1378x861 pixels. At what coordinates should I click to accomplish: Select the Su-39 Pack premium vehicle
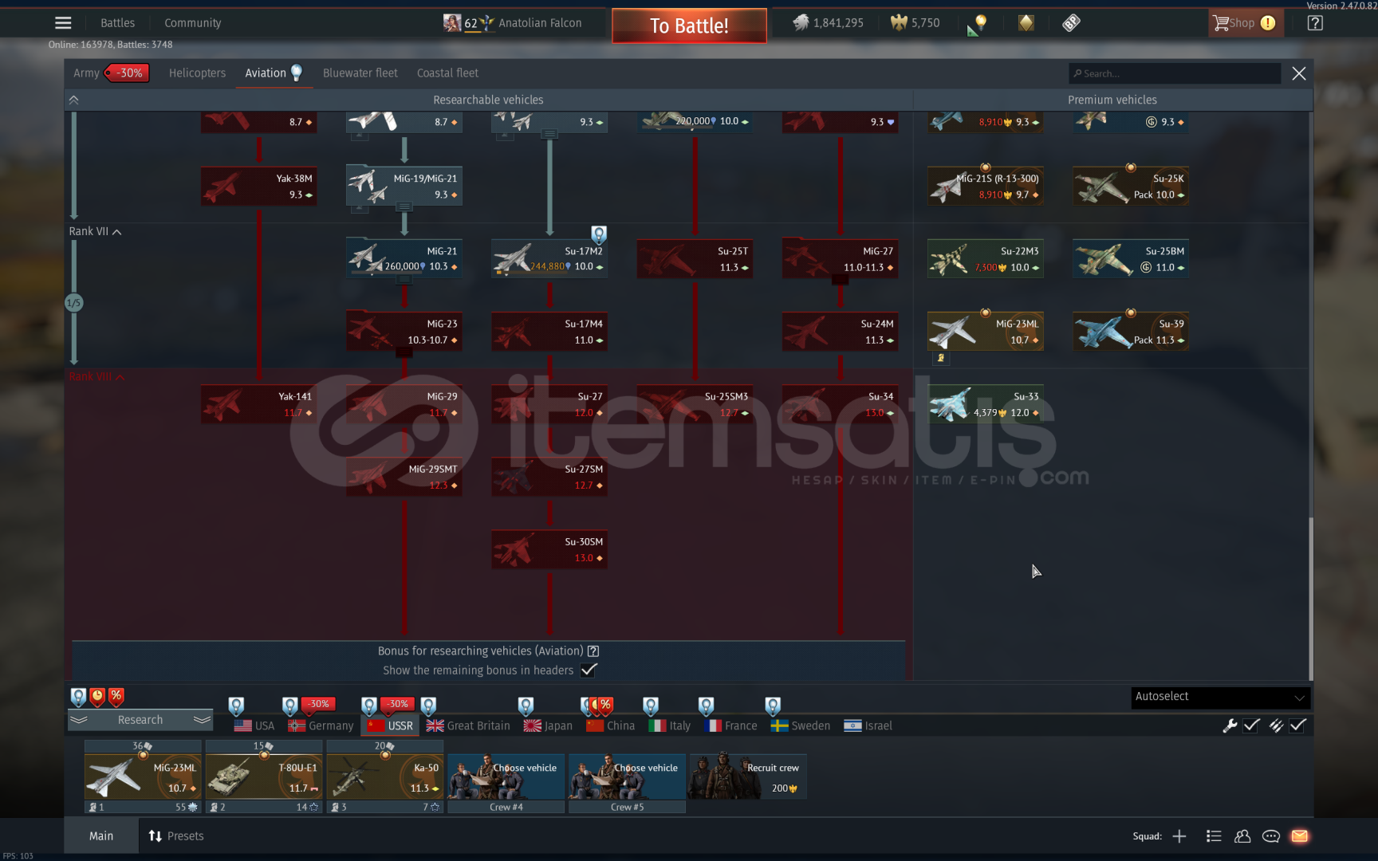point(1131,332)
